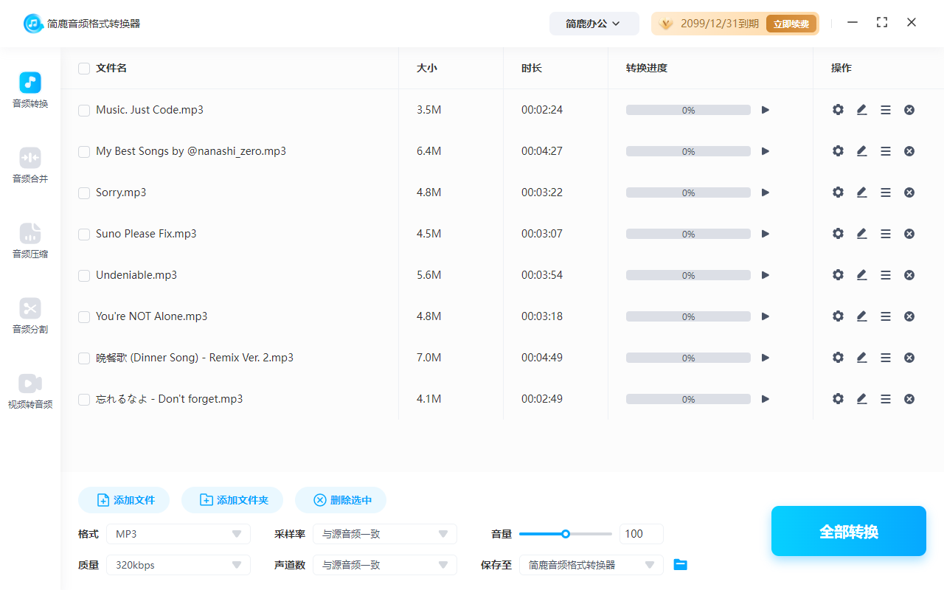Edit Suno Please Fix.mp3 with pencil icon

(861, 234)
